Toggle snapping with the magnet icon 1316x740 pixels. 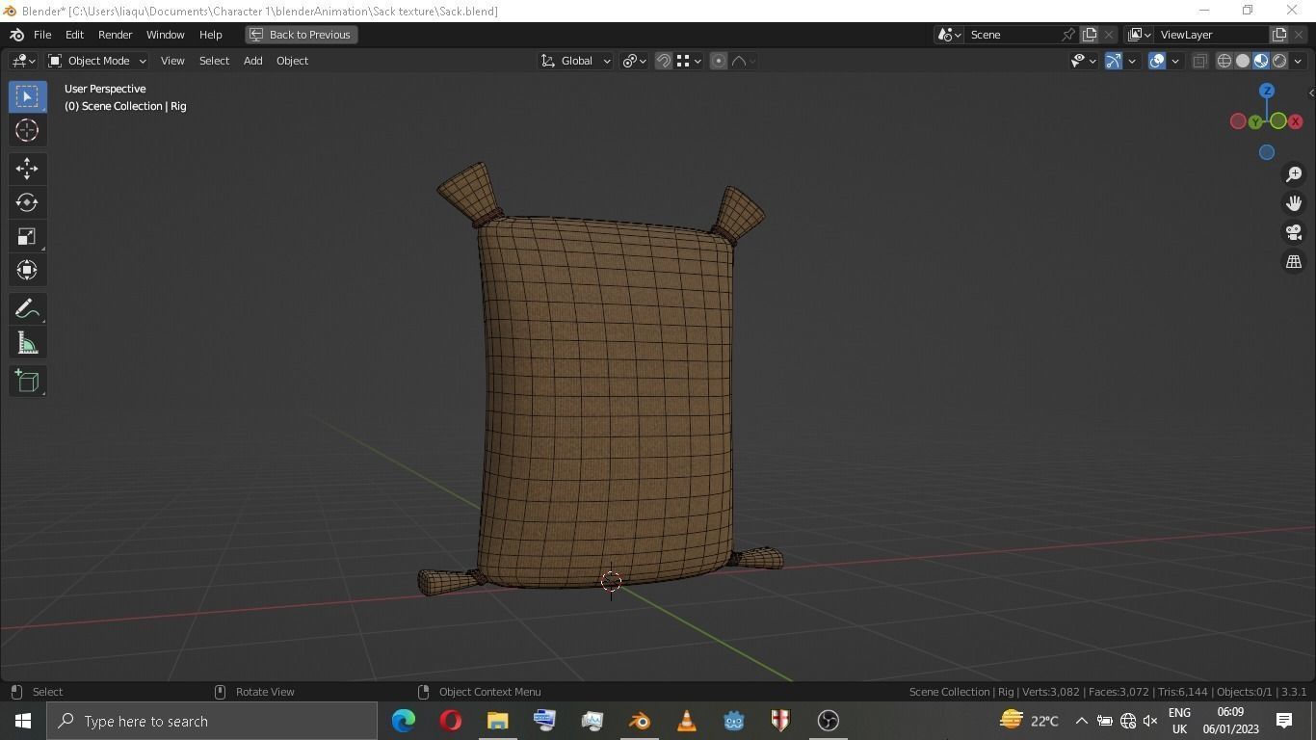click(x=663, y=61)
